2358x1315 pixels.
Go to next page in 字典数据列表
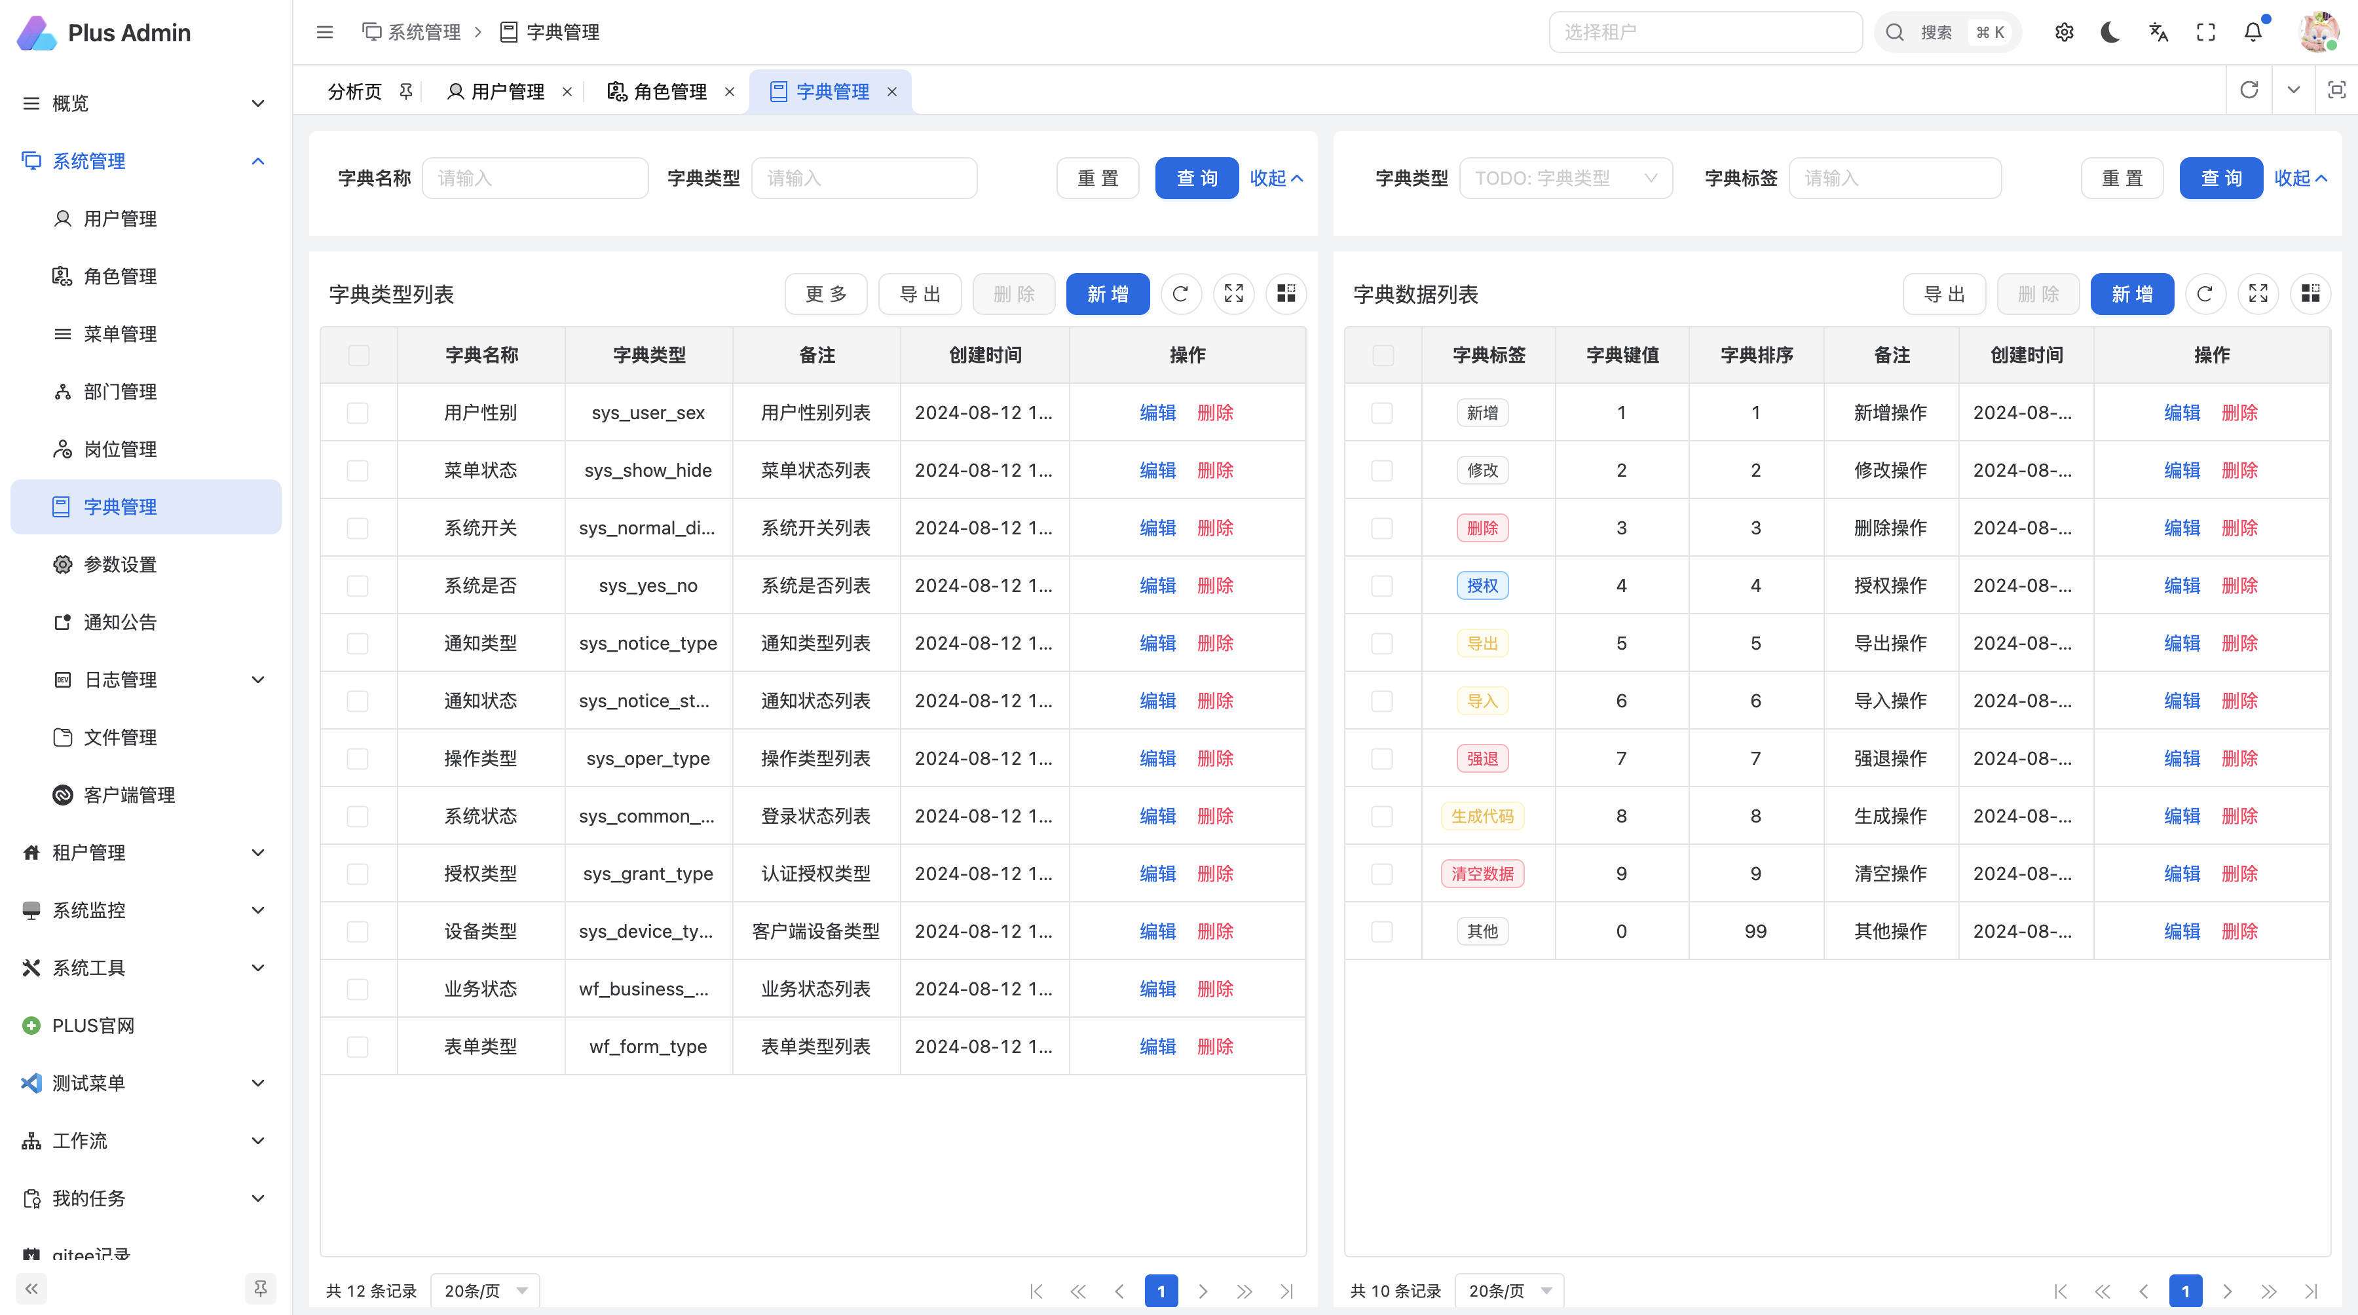pyautogui.click(x=2227, y=1290)
